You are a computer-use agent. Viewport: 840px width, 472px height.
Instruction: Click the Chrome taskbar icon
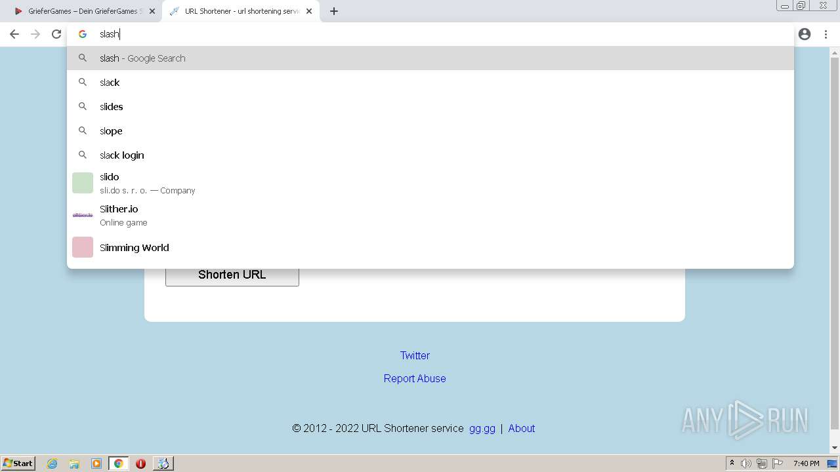tap(118, 463)
